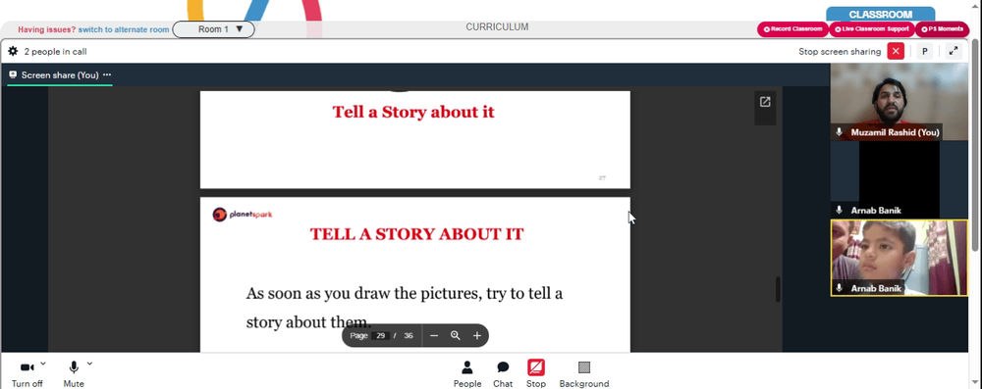Mute the microphone
This screenshot has width=982, height=389.
(74, 374)
